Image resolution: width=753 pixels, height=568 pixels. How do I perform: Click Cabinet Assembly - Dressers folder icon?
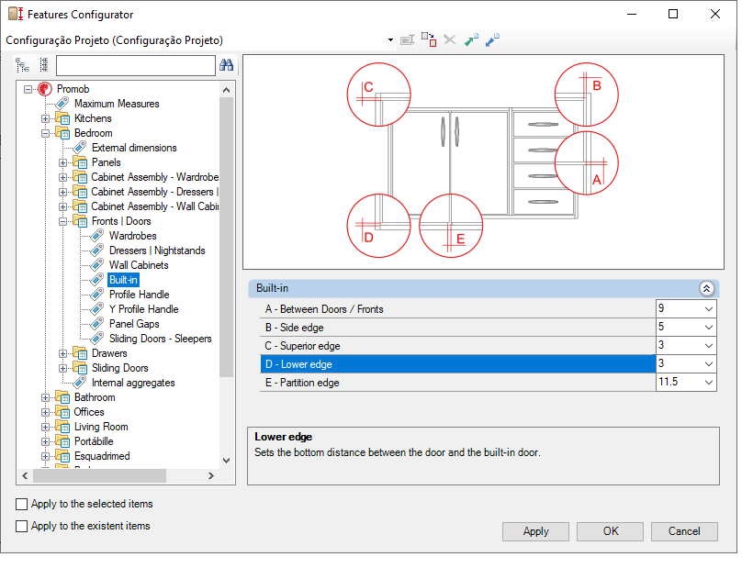[80, 192]
